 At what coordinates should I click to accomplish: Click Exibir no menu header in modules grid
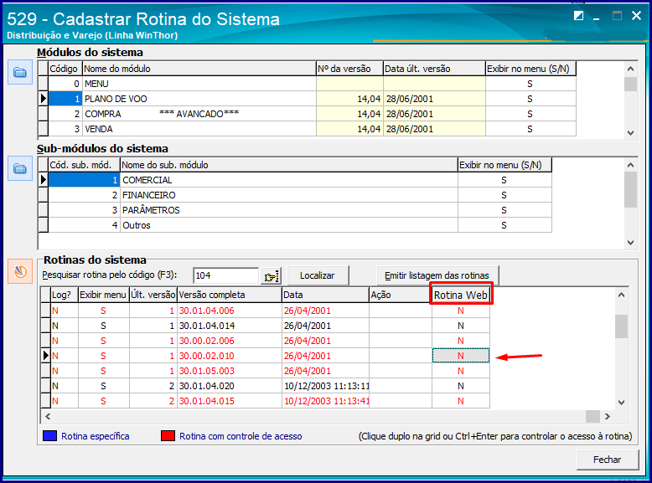point(531,69)
